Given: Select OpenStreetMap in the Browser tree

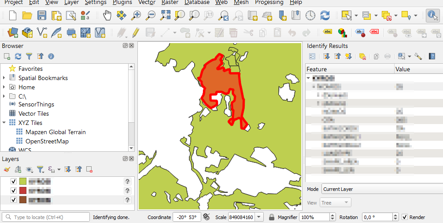Looking at the screenshot, I should [47, 141].
